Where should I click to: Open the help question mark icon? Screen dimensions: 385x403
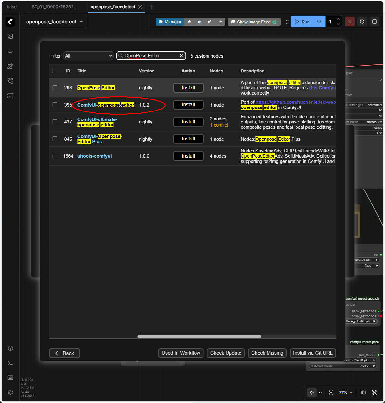10,348
